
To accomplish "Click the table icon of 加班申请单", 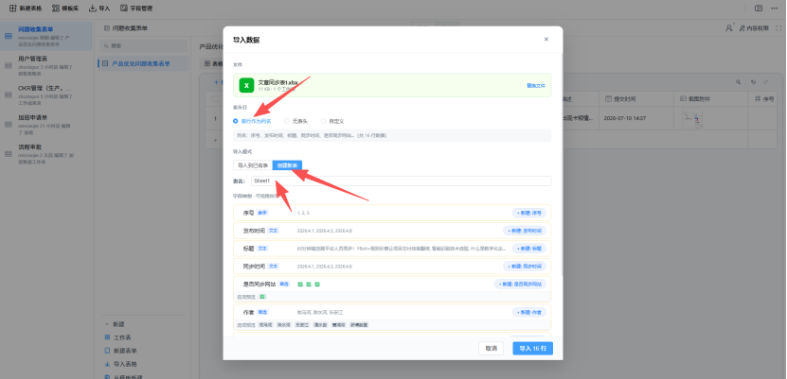I will (x=8, y=125).
